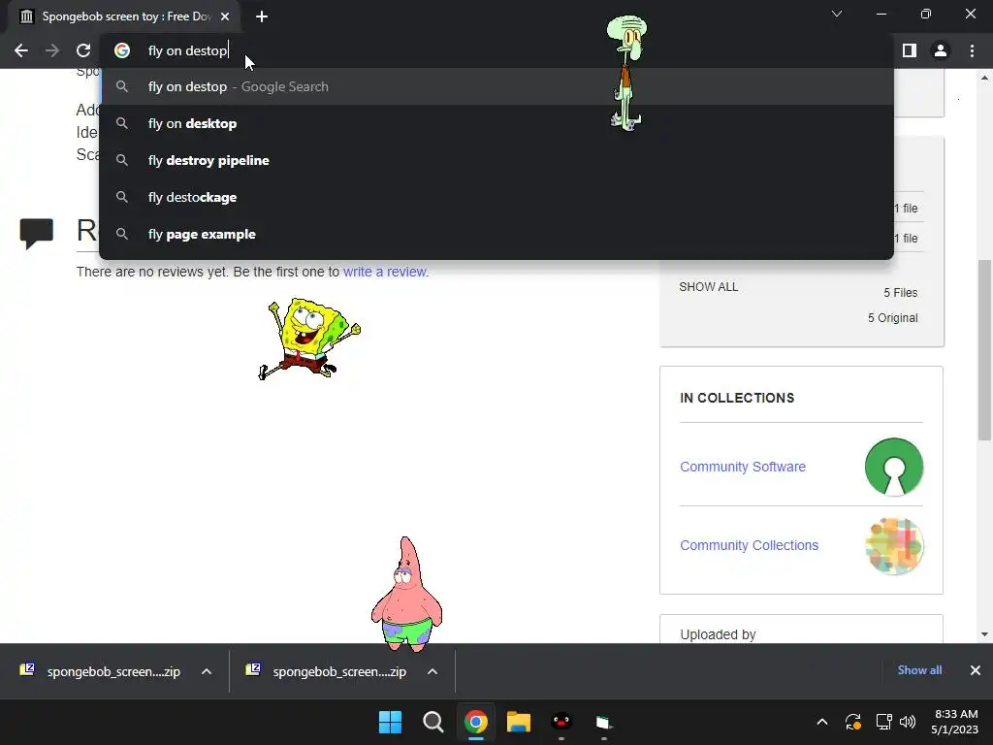Reload the current page

(x=83, y=50)
